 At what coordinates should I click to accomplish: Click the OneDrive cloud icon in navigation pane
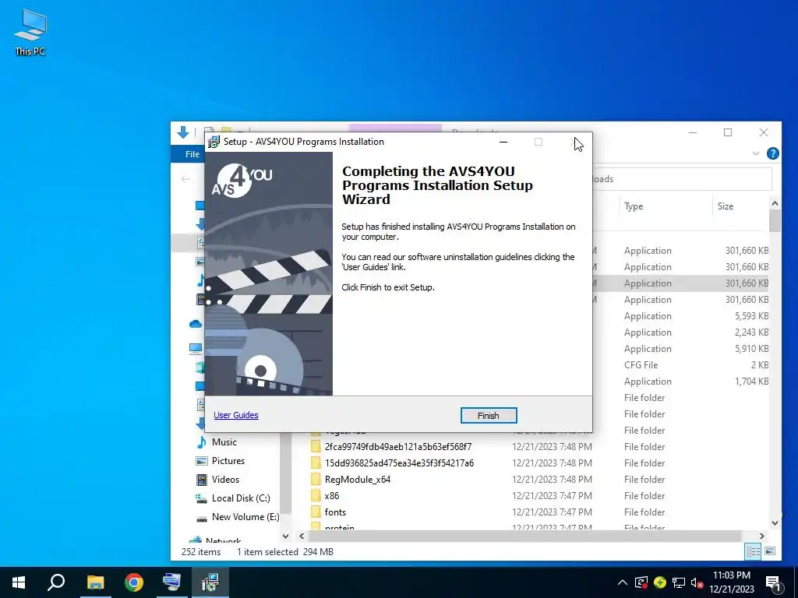click(x=196, y=324)
